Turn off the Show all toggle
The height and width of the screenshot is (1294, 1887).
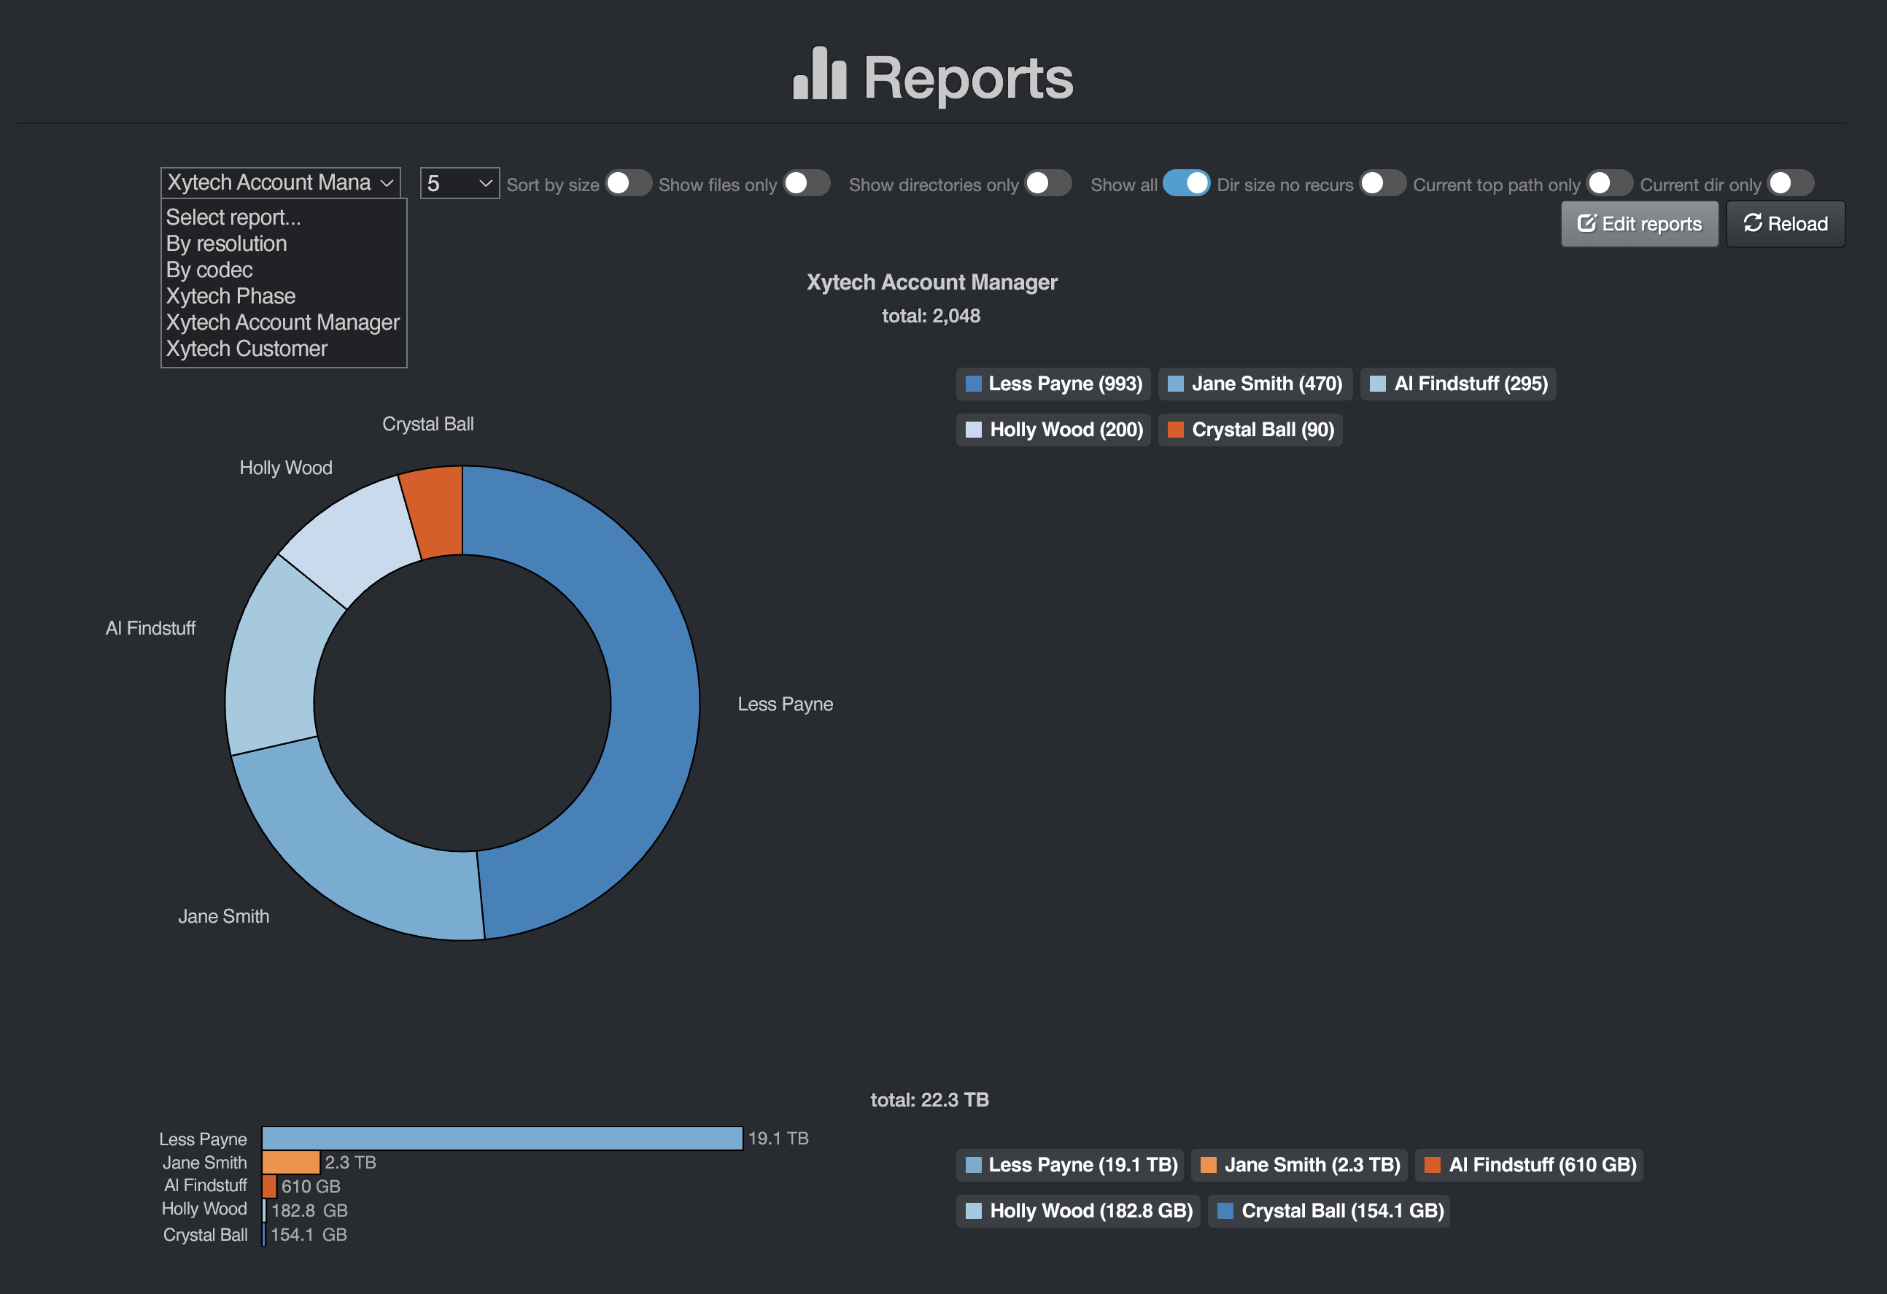[x=1185, y=184]
